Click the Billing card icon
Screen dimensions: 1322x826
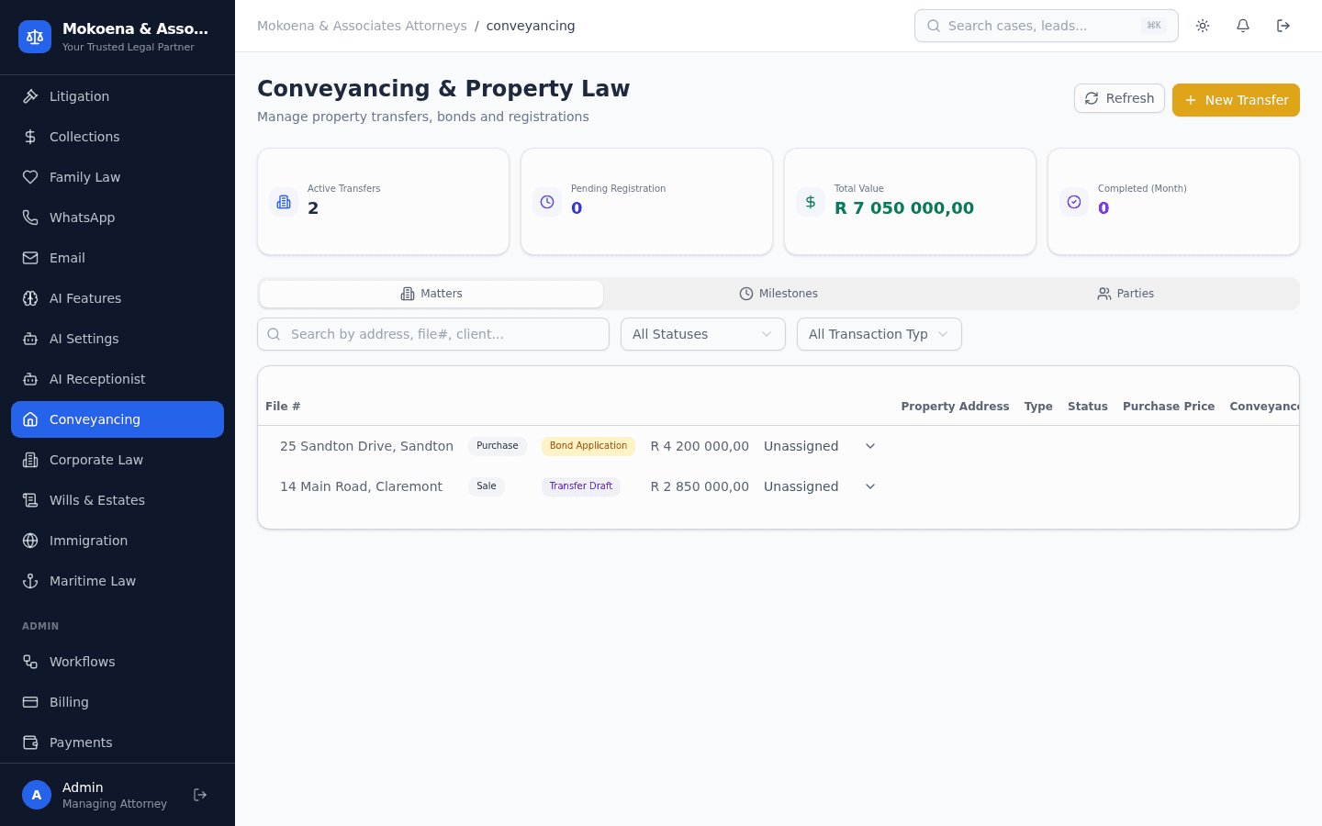click(x=30, y=702)
